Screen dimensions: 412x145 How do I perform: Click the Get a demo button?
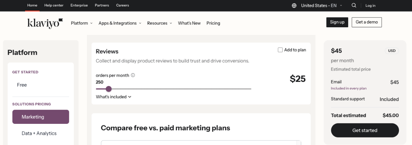(367, 22)
